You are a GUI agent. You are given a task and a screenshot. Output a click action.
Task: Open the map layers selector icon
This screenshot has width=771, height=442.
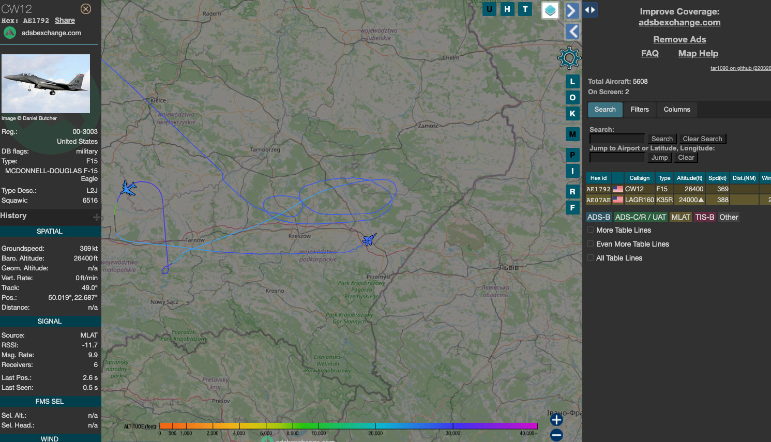point(550,10)
